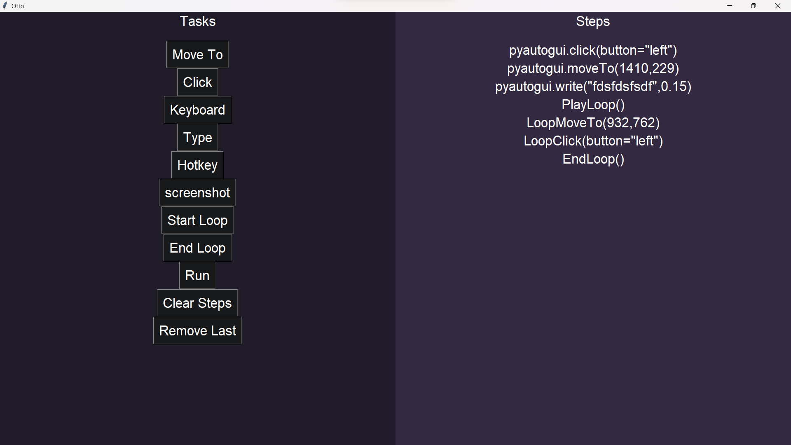The image size is (791, 445).
Task: Clear all steps with Clear Steps
Action: pyautogui.click(x=197, y=303)
